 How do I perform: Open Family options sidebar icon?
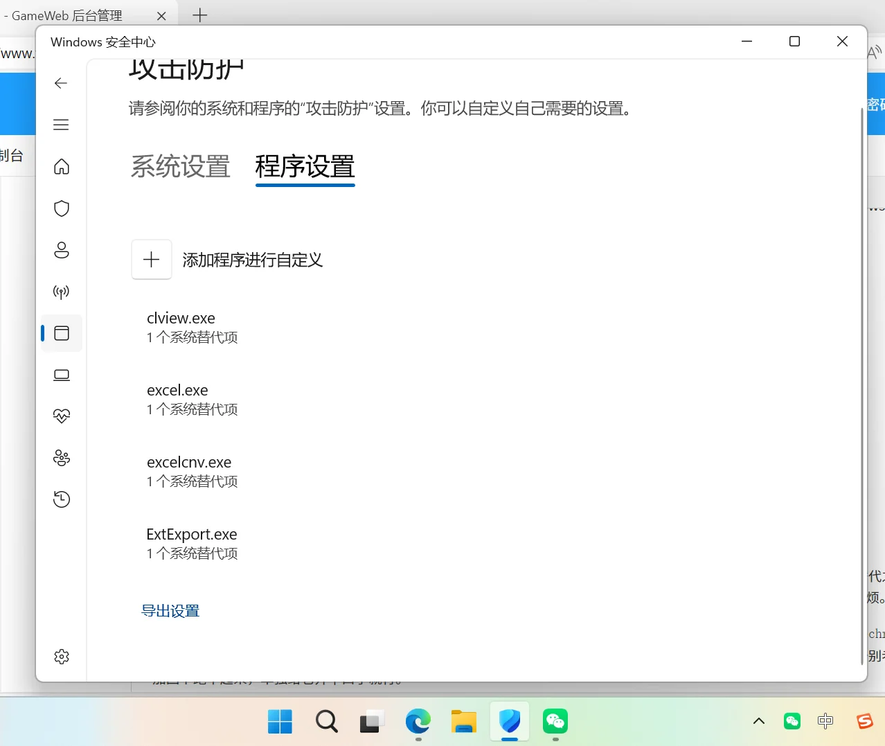pos(62,458)
